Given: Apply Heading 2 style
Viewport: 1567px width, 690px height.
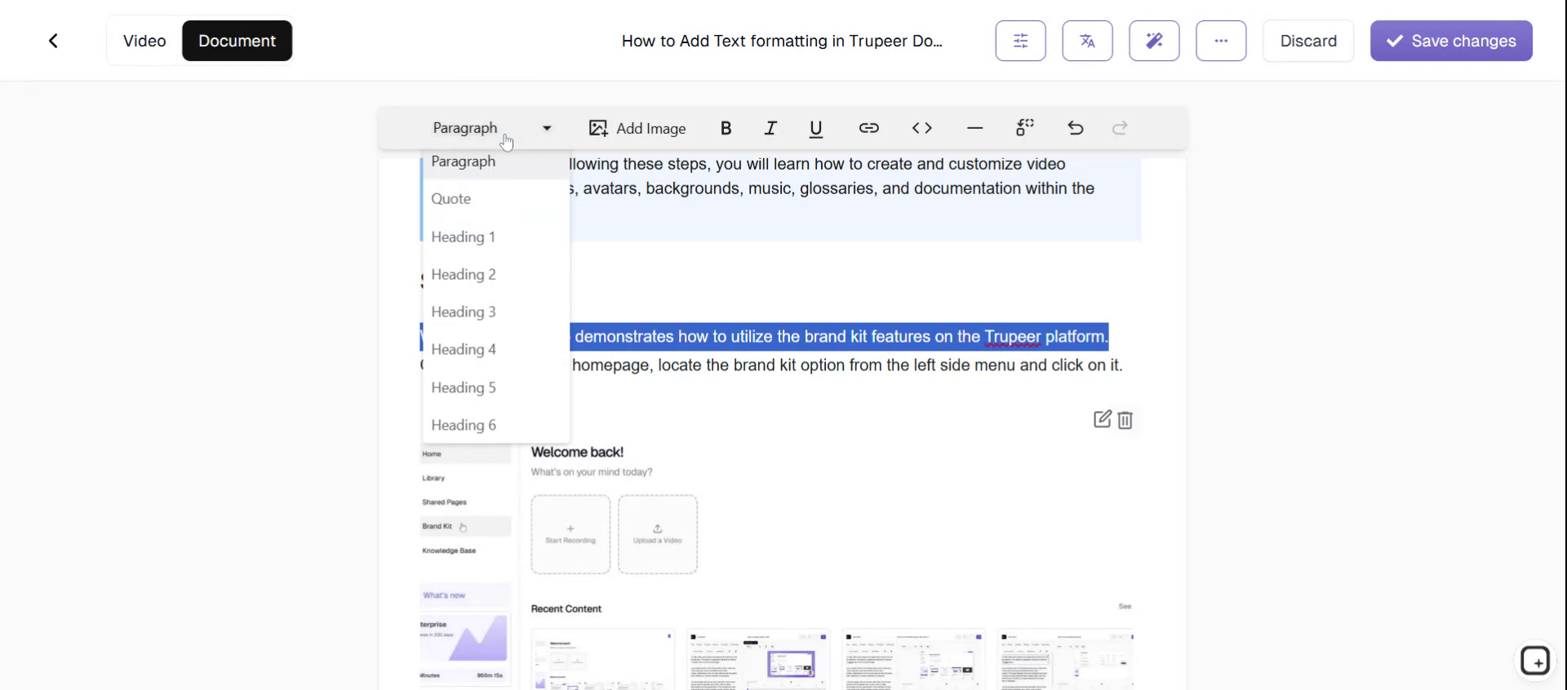Looking at the screenshot, I should [x=496, y=275].
